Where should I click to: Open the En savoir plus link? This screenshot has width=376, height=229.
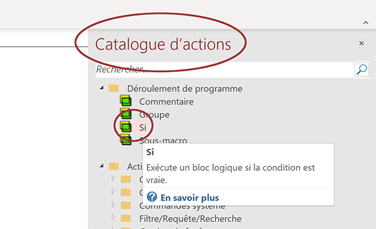[190, 198]
